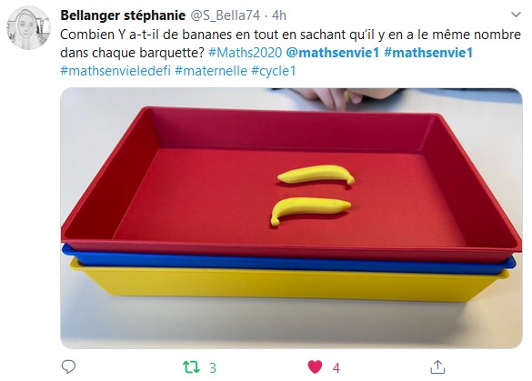Open the #maternelle hashtag
Image resolution: width=532 pixels, height=381 pixels.
pos(211,71)
